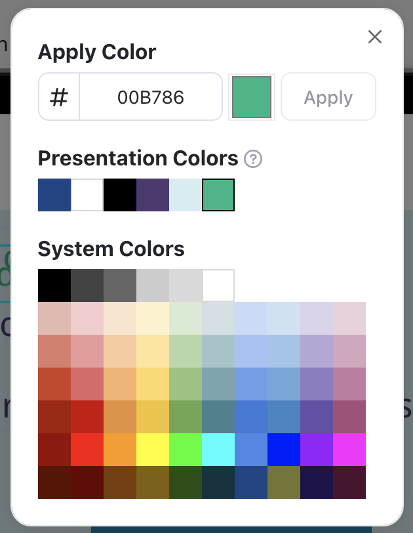Click the hex color code input field
The height and width of the screenshot is (533, 413).
tap(151, 97)
